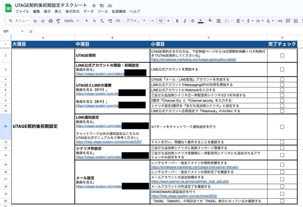
Task: Open the vertical align dropdown
Action: point(250,21)
